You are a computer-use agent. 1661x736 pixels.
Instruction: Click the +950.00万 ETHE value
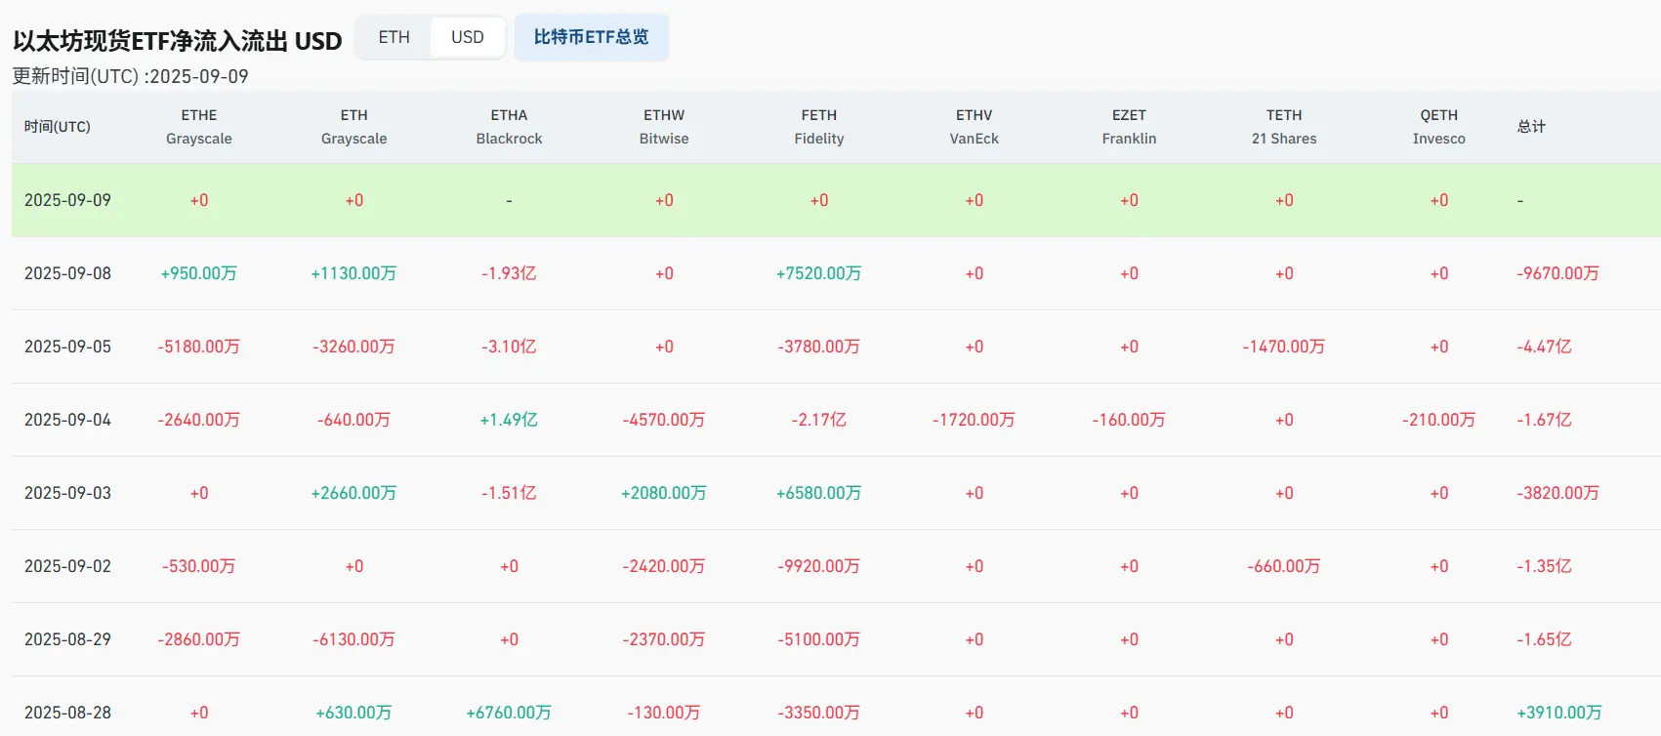pos(199,273)
